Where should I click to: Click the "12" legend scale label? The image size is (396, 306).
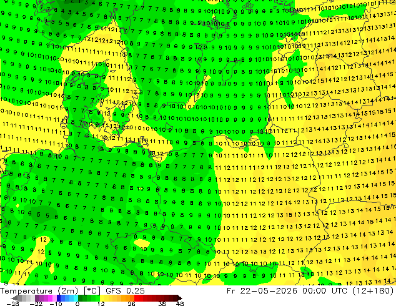(x=101, y=304)
